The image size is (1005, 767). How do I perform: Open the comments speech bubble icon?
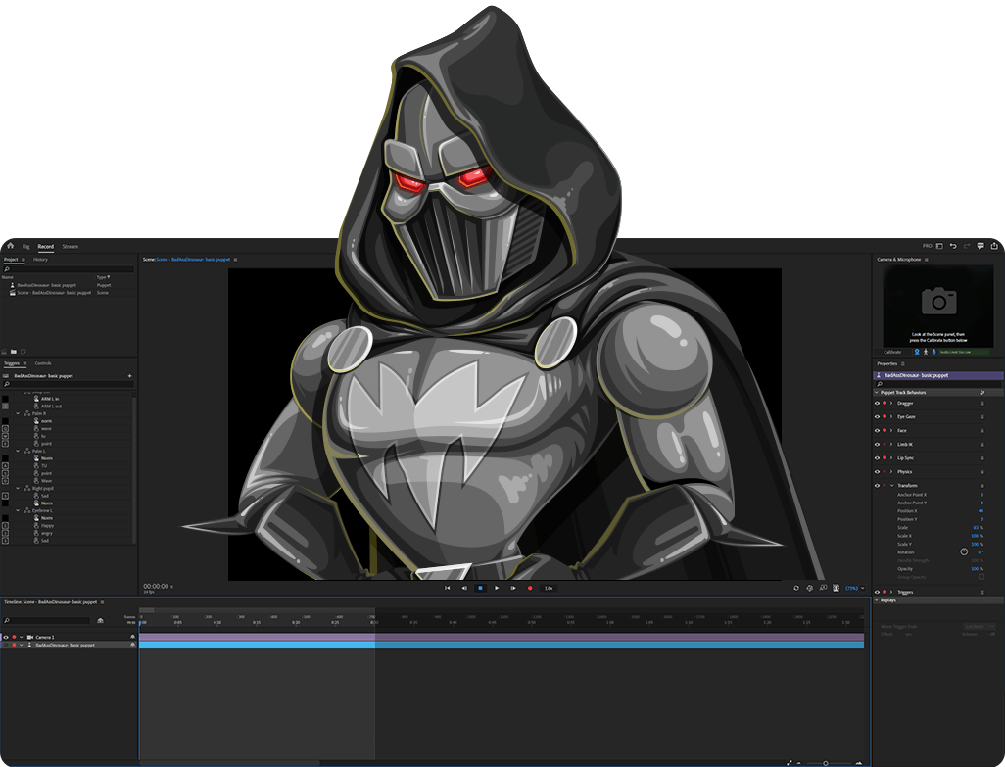click(981, 246)
